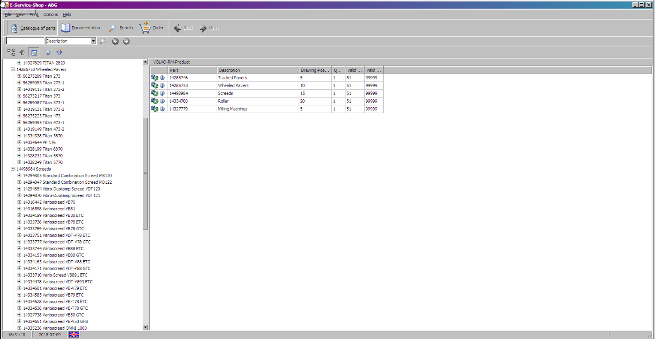This screenshot has width=655, height=339.
Task: Click in the search text field
Action: [25, 41]
